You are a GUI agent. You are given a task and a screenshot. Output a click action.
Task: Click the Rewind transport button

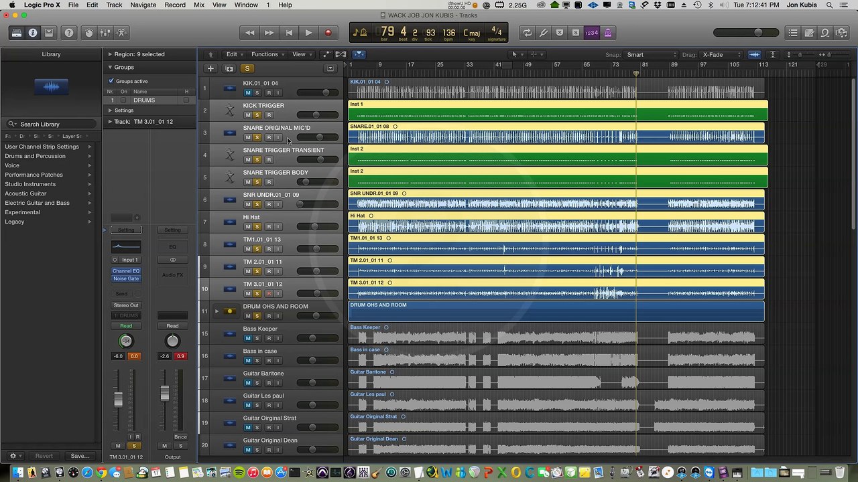pos(250,33)
